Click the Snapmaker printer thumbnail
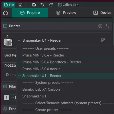The height and width of the screenshot is (114, 114). (x=8, y=40)
